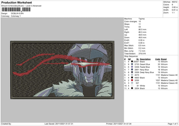The image size is (179, 126).
Task: Select the Min Stitch value 0.2 mm
Action: pyautogui.click(x=142, y=48)
